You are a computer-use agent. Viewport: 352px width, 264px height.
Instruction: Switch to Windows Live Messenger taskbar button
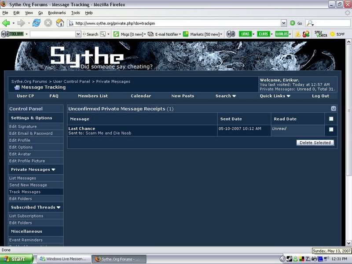pyautogui.click(x=64, y=259)
